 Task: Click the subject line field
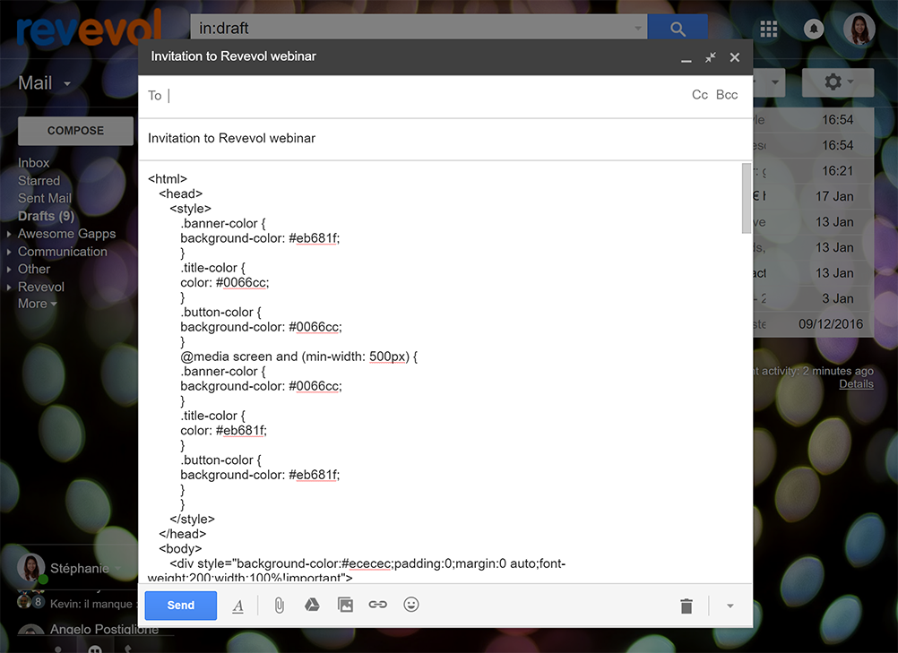pos(445,139)
